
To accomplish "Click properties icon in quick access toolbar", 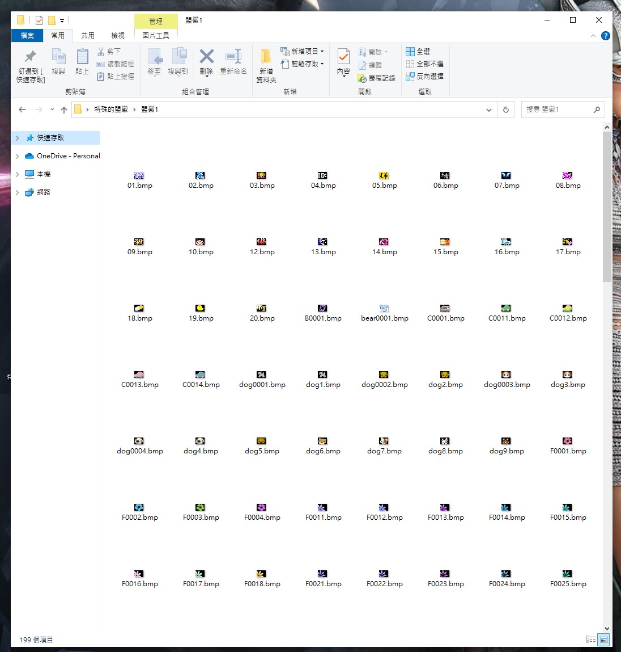I will tap(39, 20).
